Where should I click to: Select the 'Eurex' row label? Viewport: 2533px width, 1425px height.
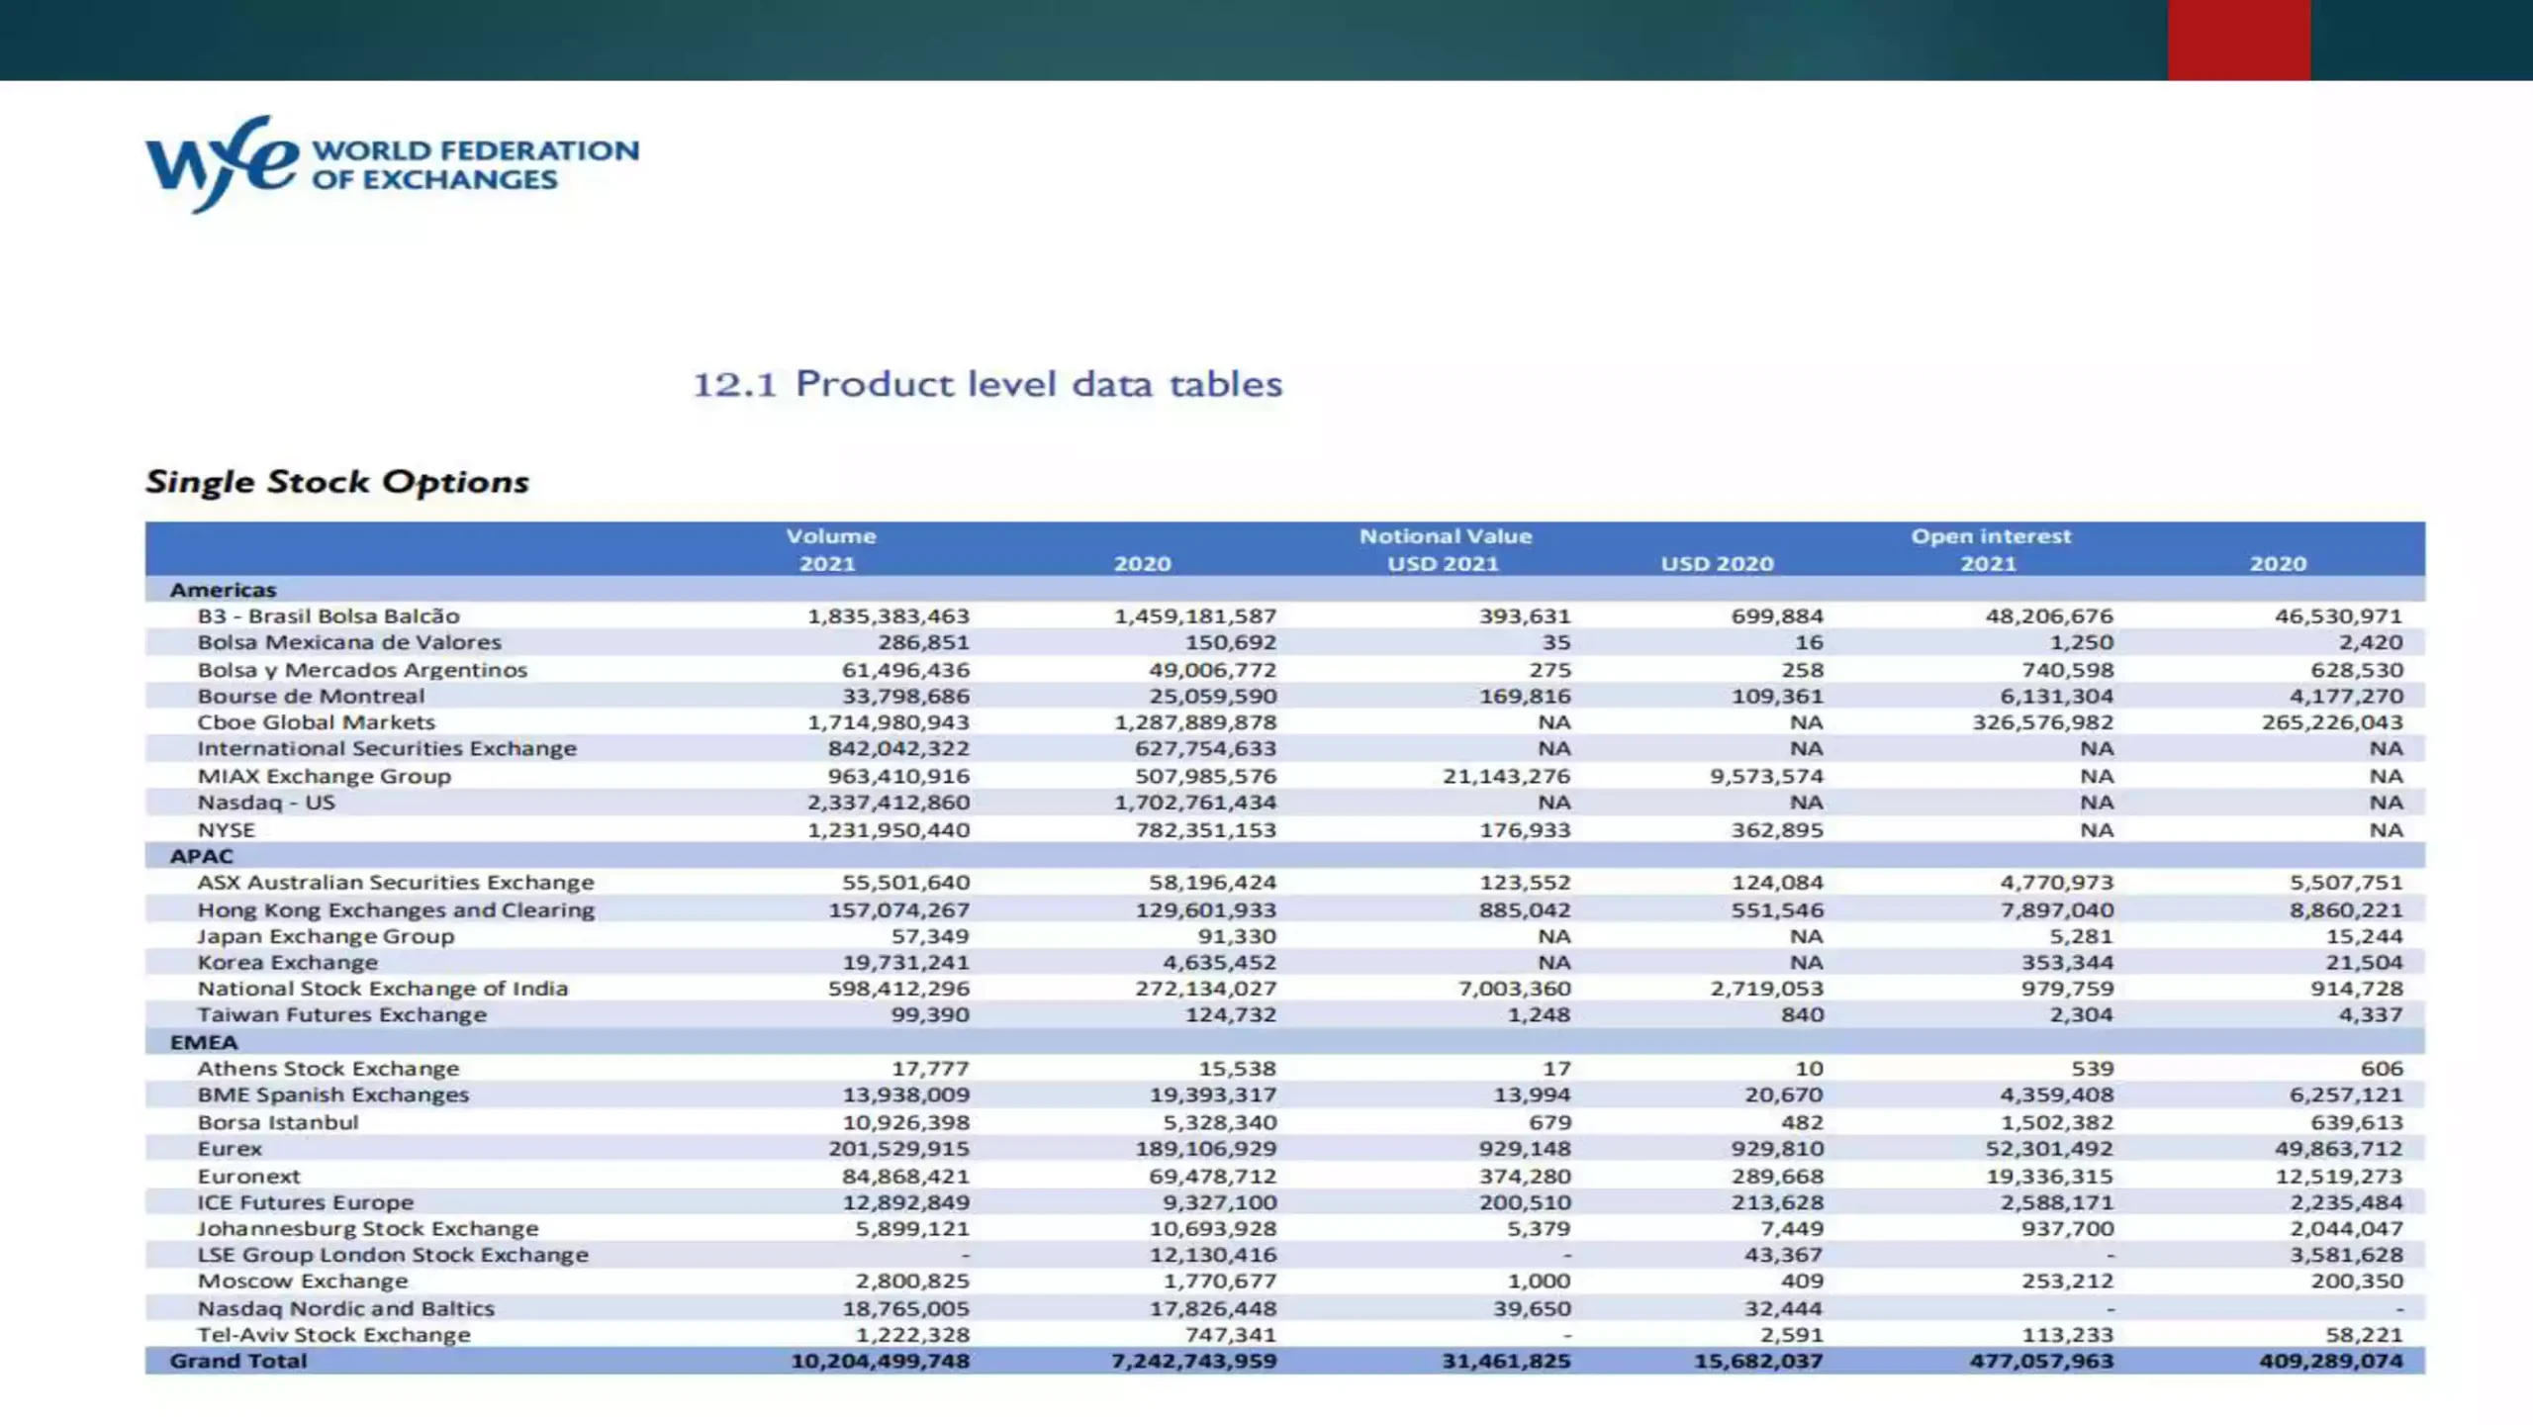click(x=230, y=1149)
